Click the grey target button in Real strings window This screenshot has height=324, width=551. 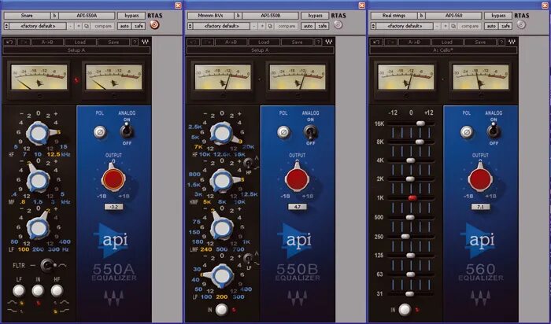[x=521, y=24]
